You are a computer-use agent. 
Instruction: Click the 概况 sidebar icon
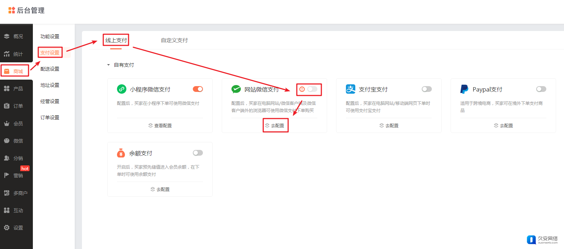[x=6, y=36]
